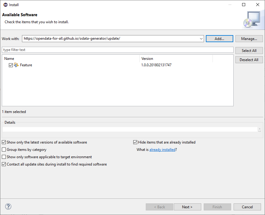Focus the type filter text field

[x=117, y=50]
